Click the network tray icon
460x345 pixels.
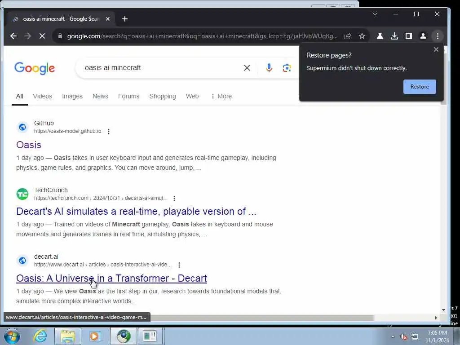click(415, 336)
